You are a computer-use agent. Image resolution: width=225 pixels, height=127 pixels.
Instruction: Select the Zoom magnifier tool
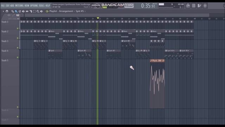(38, 11)
